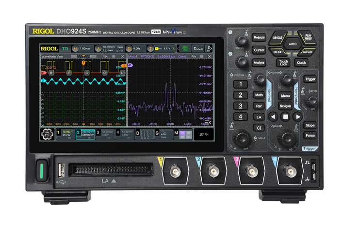Close the Waveform View window
The image size is (342, 228).
tap(122, 57)
